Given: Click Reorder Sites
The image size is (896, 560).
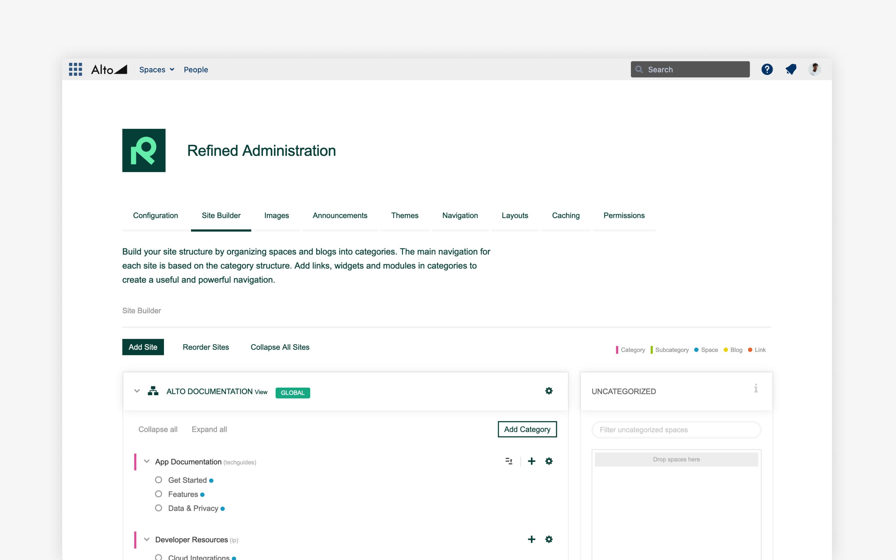Looking at the screenshot, I should pos(206,347).
